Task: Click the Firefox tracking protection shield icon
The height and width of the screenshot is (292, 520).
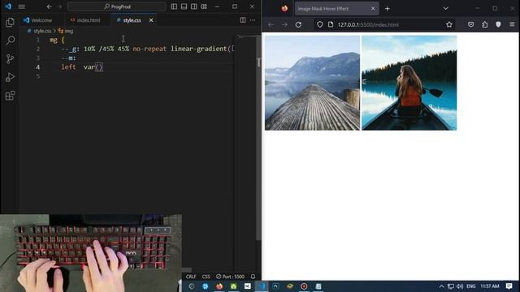Action: 319,24
